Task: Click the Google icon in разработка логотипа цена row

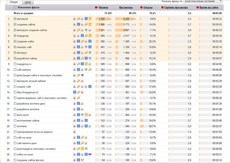Action: click(x=79, y=103)
